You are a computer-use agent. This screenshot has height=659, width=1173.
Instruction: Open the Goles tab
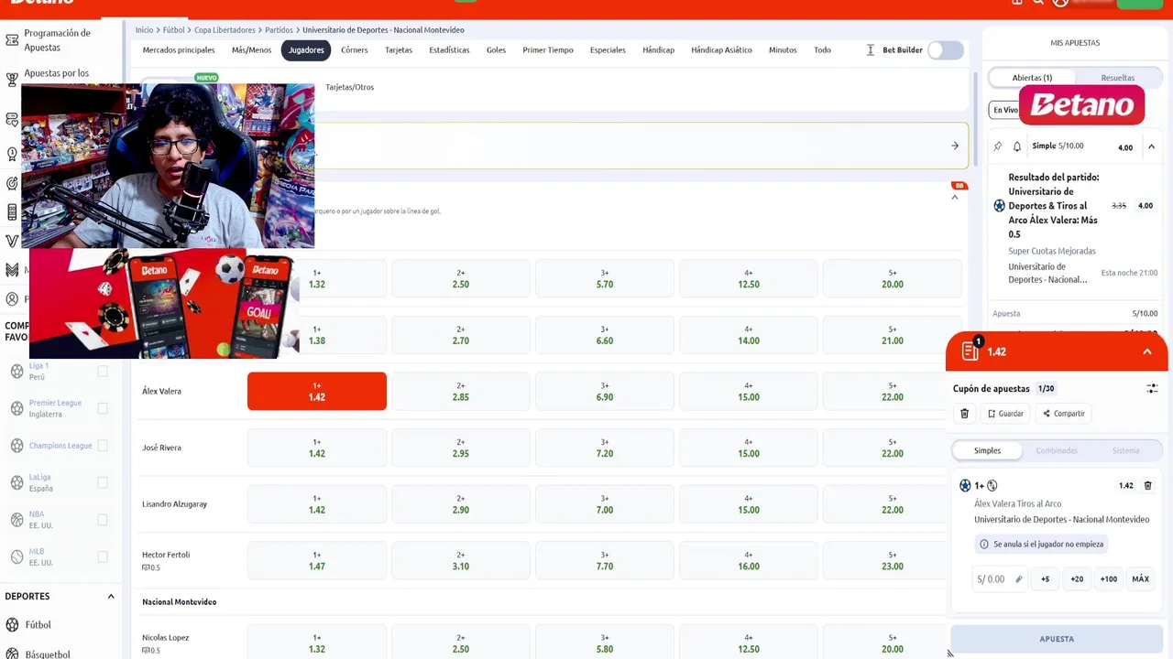[x=496, y=50]
